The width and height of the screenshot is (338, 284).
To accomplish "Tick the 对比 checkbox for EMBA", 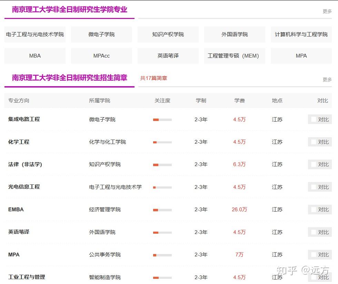I will 314,210.
